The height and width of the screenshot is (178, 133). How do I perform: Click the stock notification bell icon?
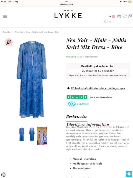pos(68,88)
